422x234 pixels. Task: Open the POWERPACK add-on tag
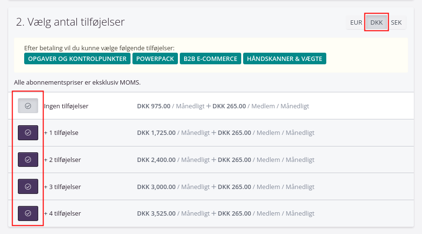pos(155,58)
